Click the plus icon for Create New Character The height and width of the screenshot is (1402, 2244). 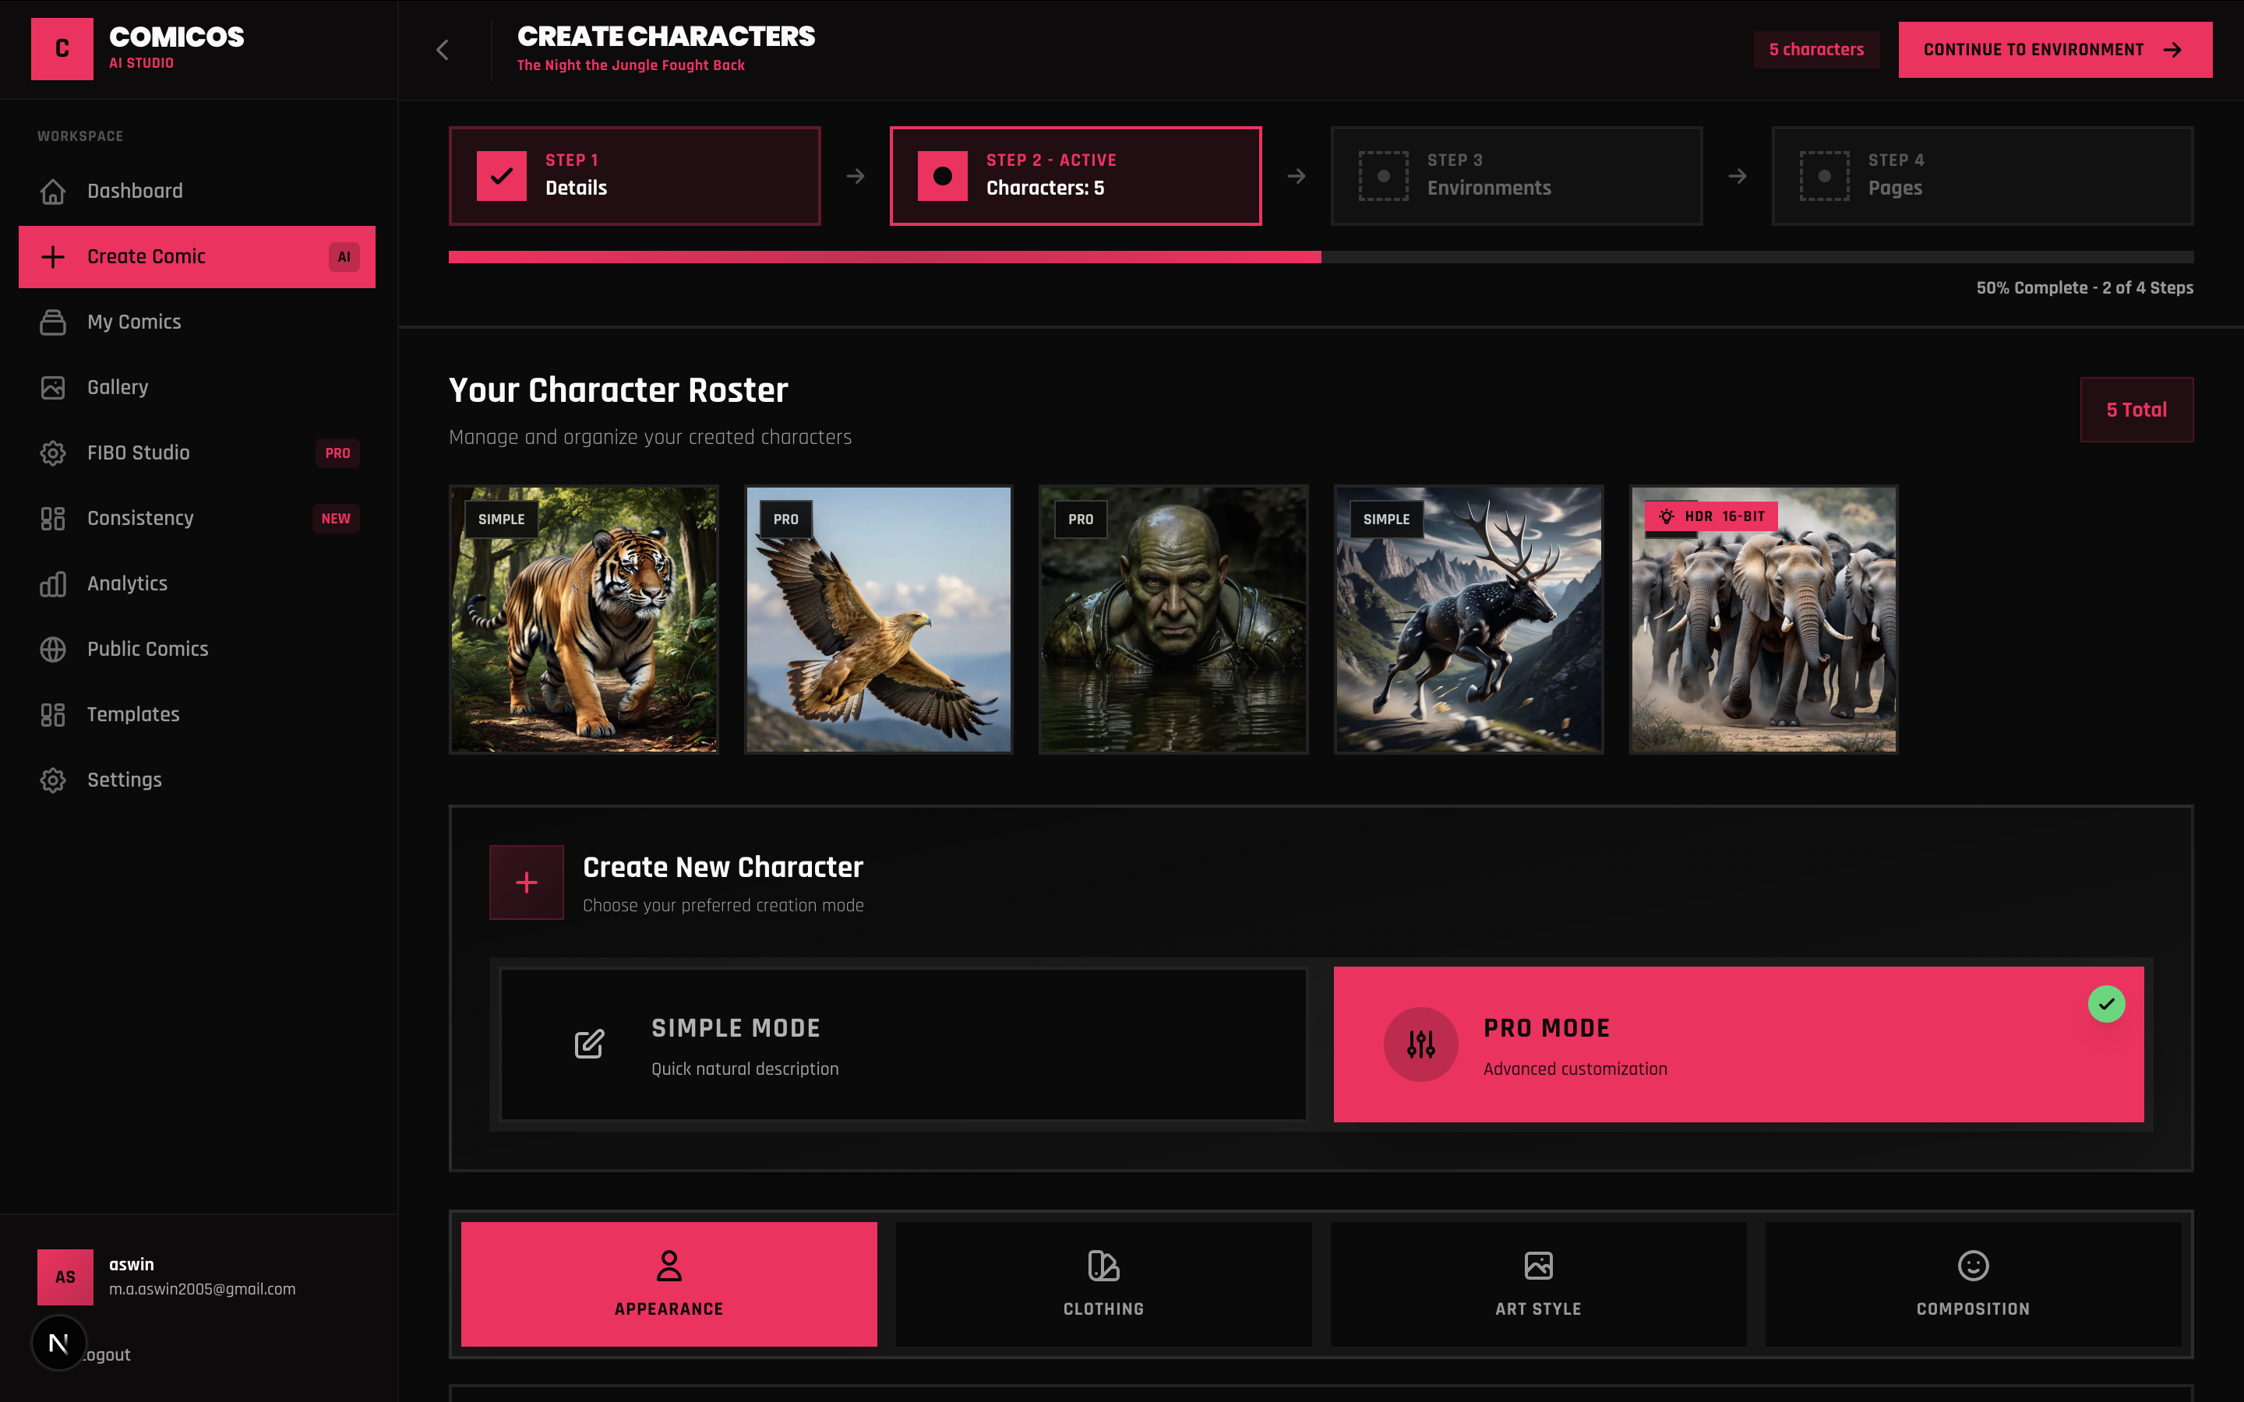(x=526, y=882)
